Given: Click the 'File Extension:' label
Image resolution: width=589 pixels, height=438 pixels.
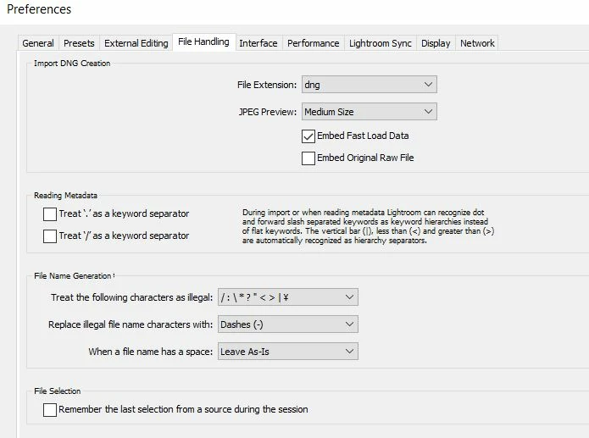Looking at the screenshot, I should 267,85.
